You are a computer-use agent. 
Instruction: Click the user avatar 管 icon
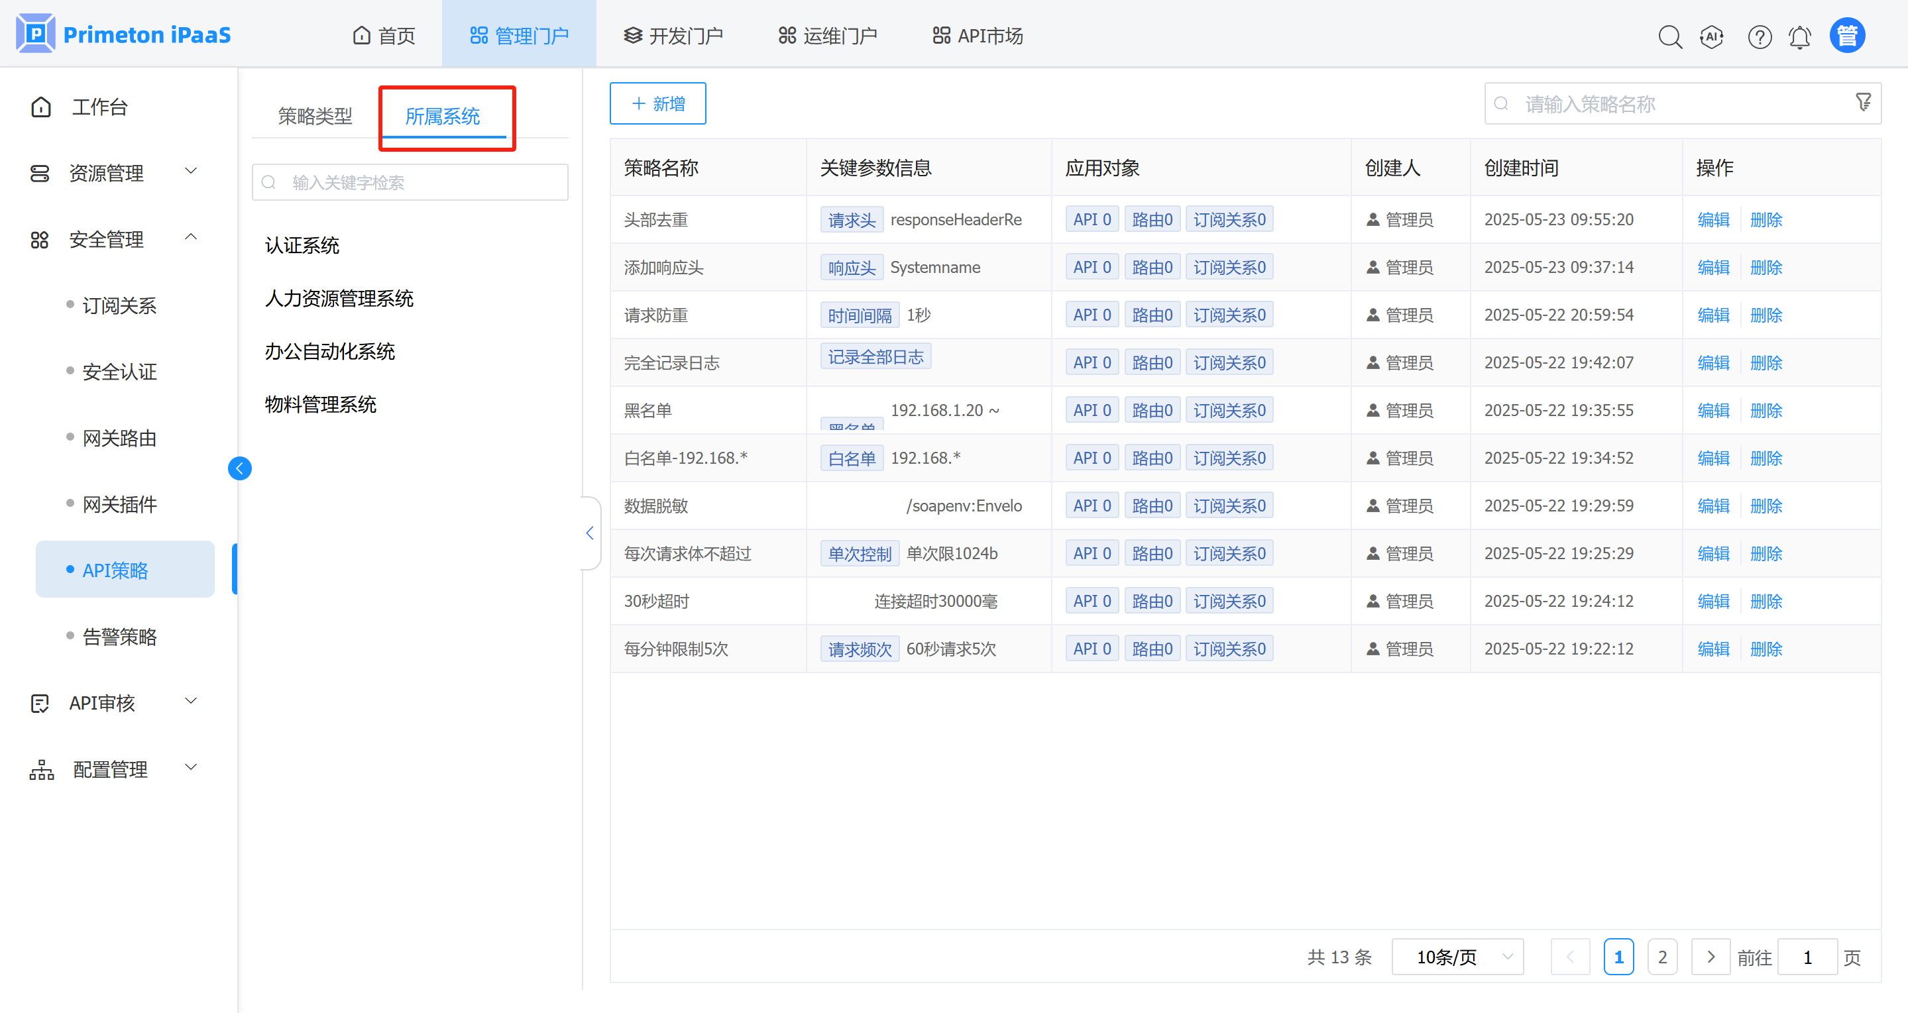pyautogui.click(x=1847, y=36)
